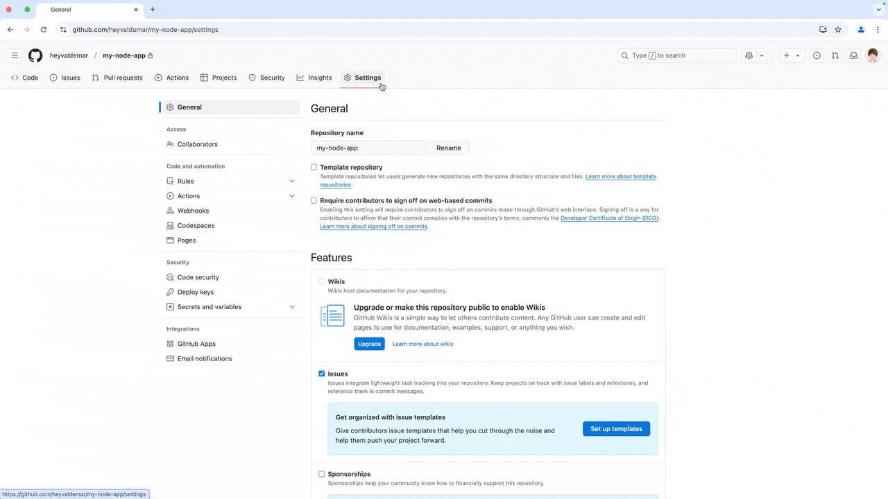Go to heyvaldemar profile link in breadcrumb
The width and height of the screenshot is (888, 499).
tap(69, 55)
